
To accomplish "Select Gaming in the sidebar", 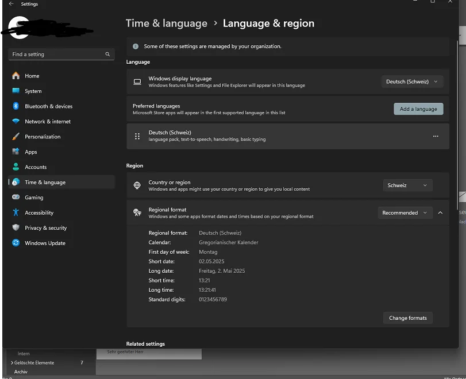I will click(61, 197).
